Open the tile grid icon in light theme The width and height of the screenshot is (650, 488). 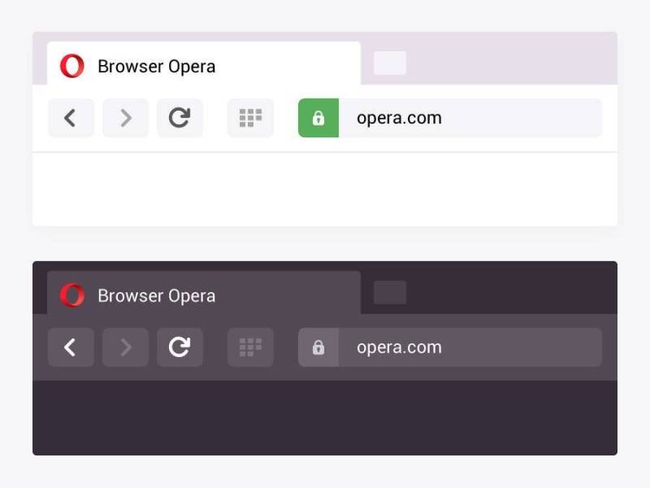click(x=249, y=118)
